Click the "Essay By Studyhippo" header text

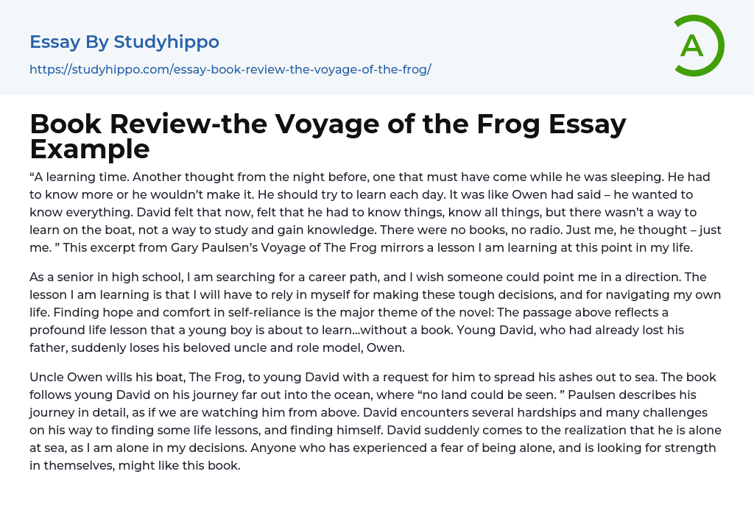click(x=124, y=42)
